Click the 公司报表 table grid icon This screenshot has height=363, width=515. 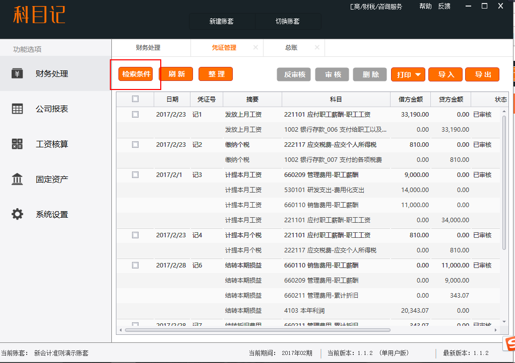tap(18, 109)
